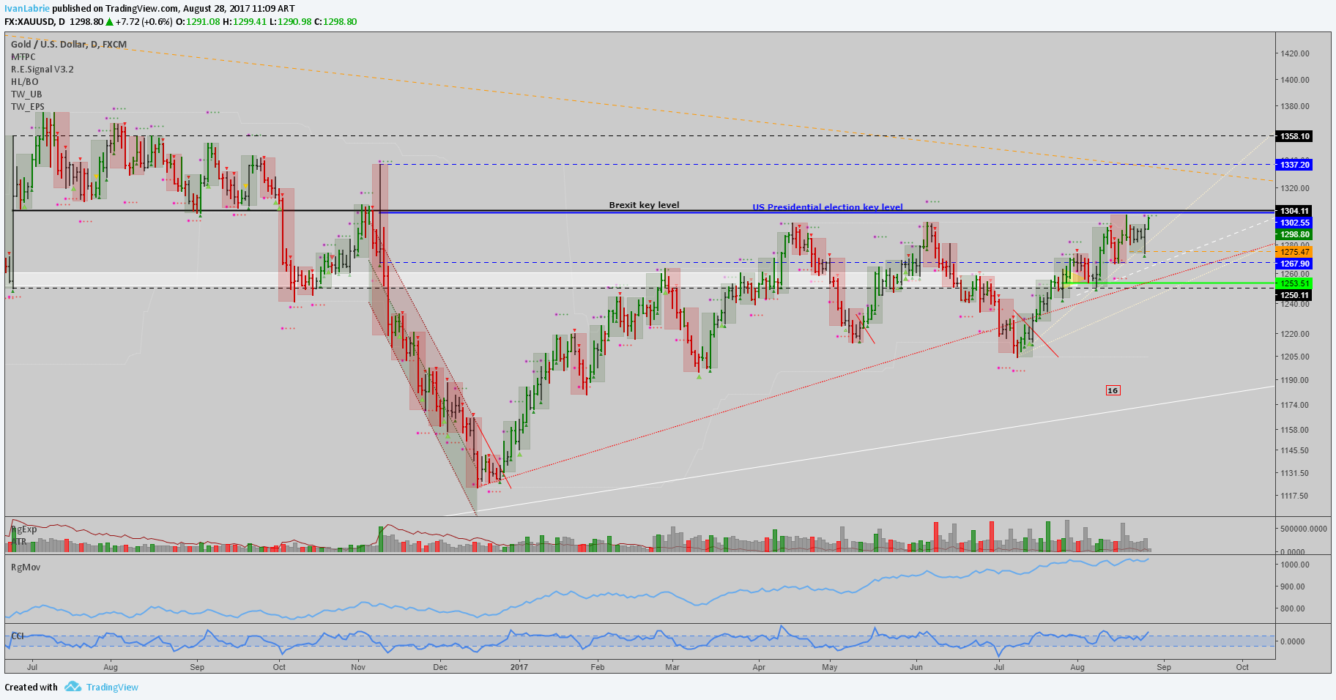Click the 800.00 value on RgMov axis
Viewport: 1336px width, 700px height.
tap(1293, 608)
